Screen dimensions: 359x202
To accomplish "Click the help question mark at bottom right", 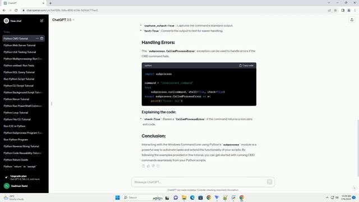I will tap(354, 188).
